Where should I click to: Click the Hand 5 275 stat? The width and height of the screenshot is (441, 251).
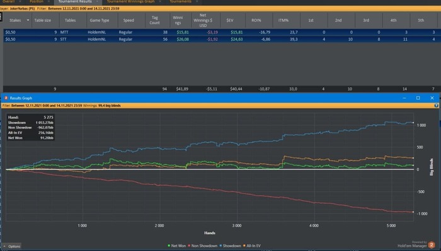point(30,118)
